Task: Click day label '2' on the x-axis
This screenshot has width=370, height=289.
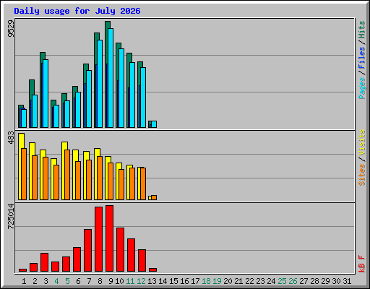Action: tap(35, 281)
